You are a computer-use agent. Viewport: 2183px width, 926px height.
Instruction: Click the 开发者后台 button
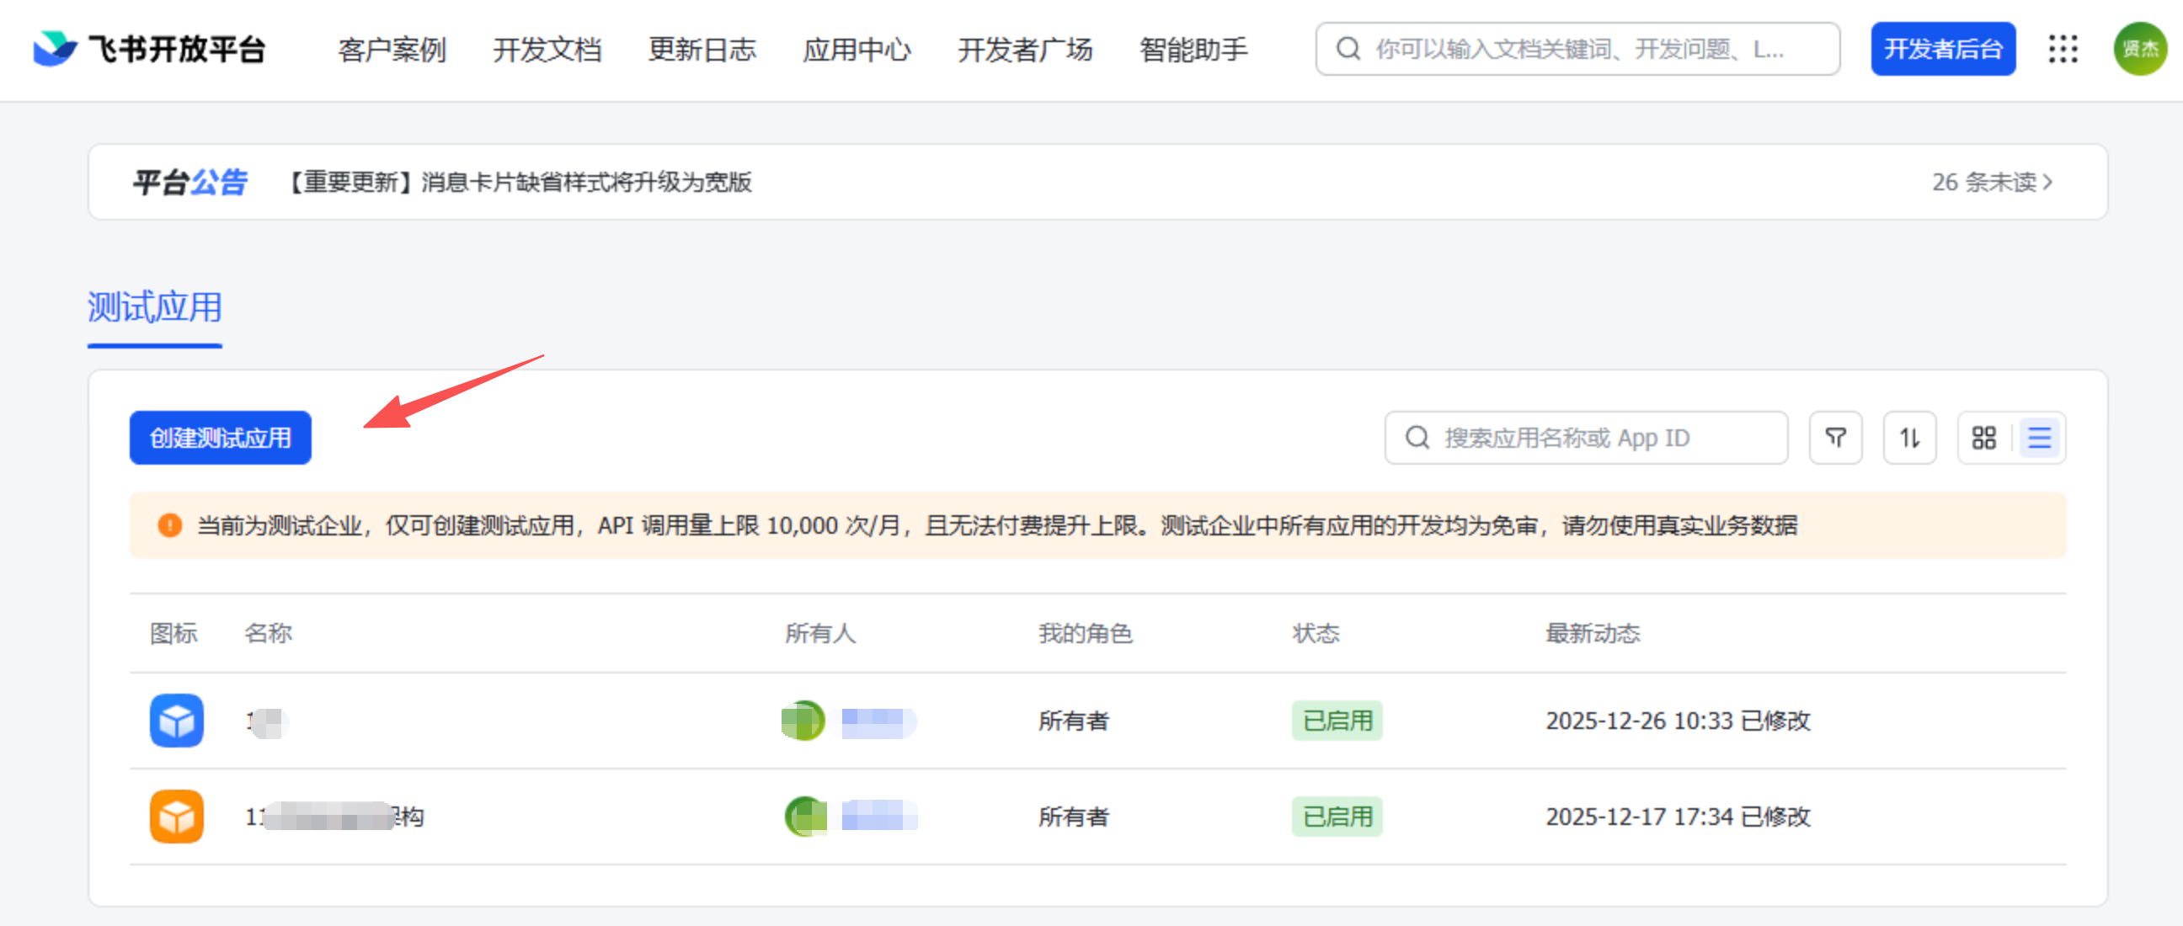tap(1942, 49)
